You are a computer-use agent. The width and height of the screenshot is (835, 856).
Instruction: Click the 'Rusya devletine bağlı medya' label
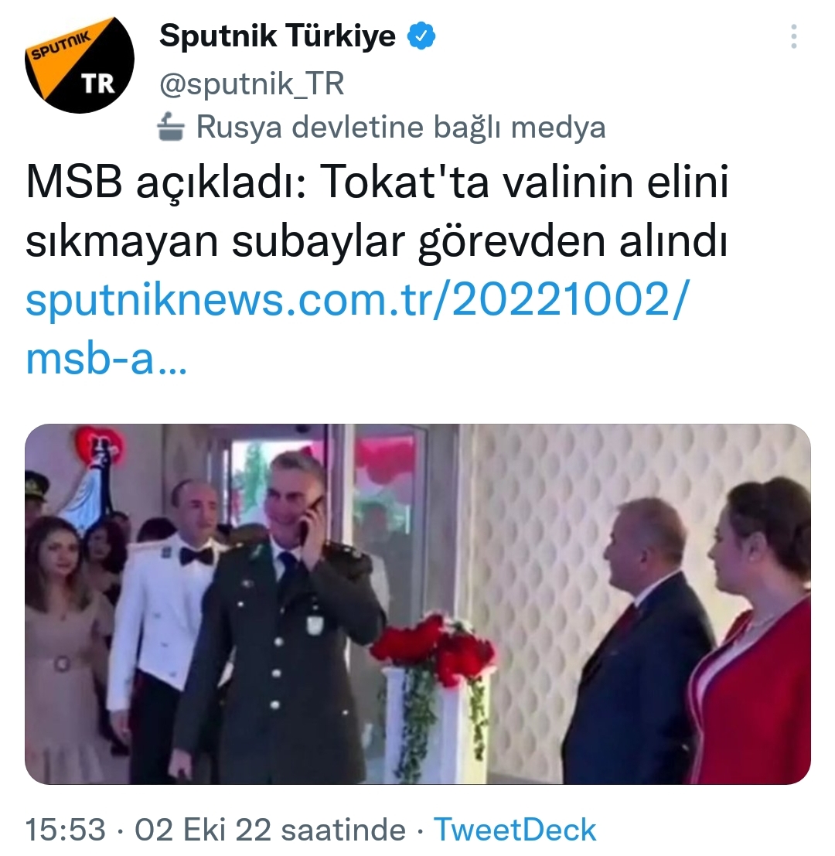(401, 127)
